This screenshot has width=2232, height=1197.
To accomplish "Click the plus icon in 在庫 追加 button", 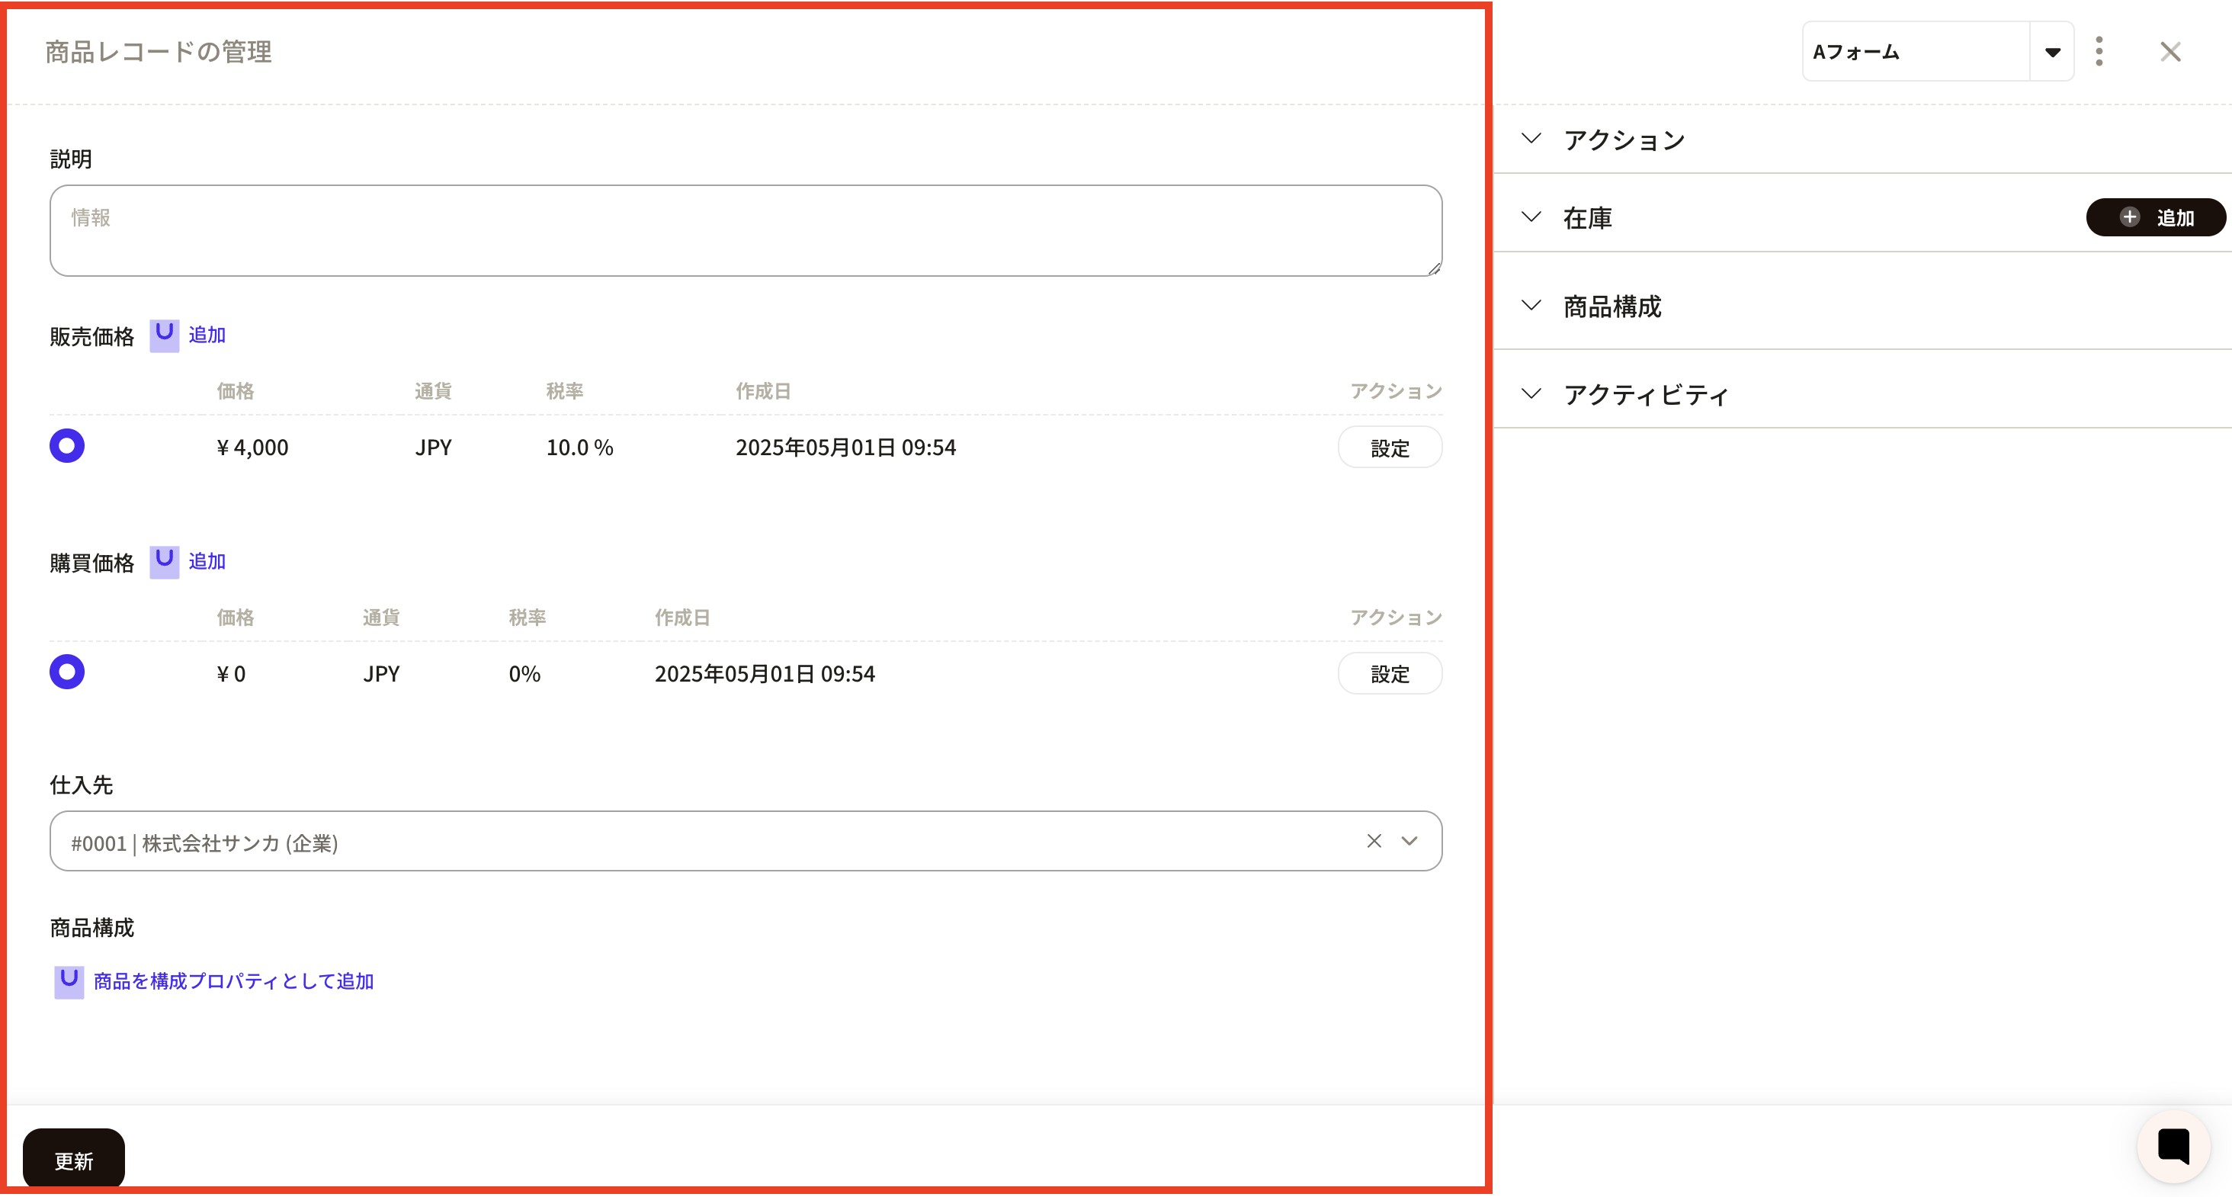I will tap(2129, 217).
